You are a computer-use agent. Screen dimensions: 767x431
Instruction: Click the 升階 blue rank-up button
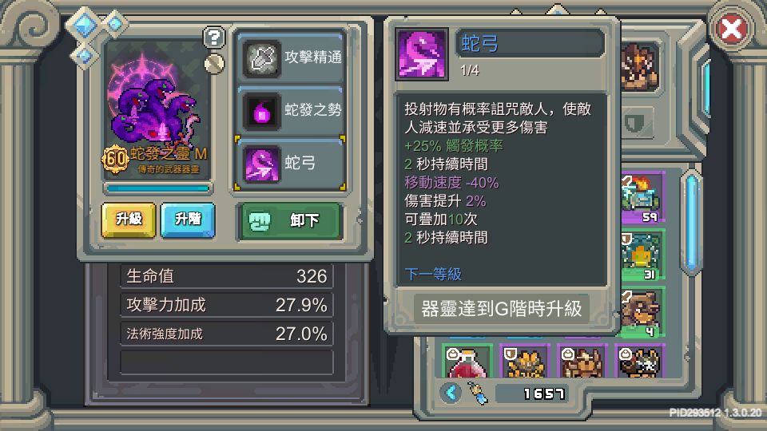point(188,220)
